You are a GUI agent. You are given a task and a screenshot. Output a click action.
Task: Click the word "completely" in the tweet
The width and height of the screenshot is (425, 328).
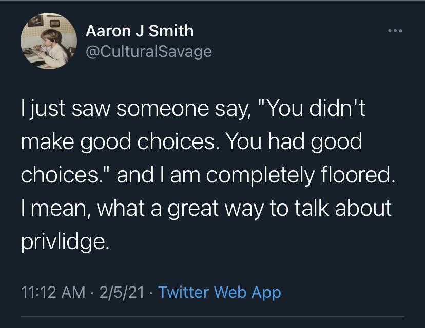(x=261, y=175)
